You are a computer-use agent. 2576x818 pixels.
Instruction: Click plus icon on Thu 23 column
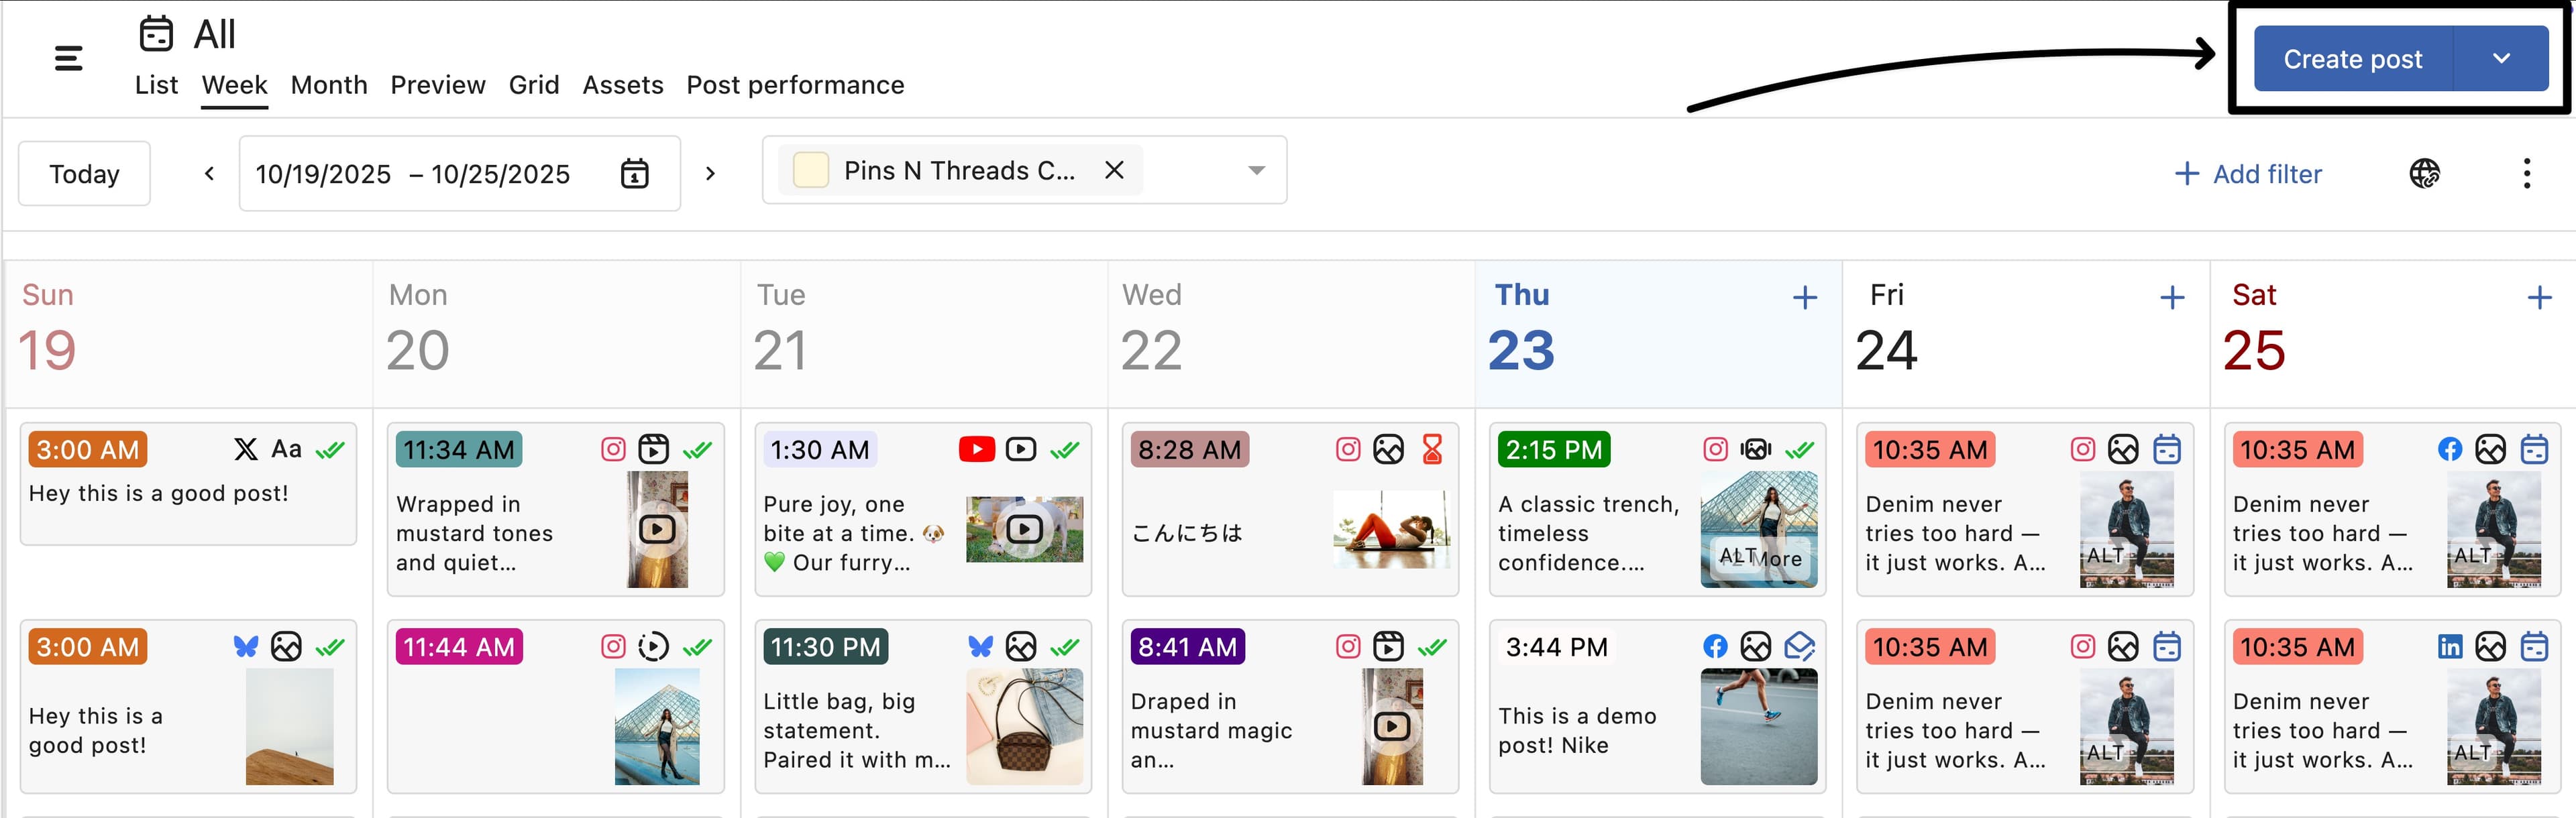1804,298
